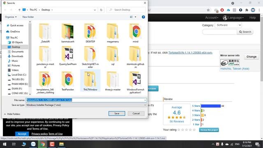Image resolution: width=263 pixels, height=148 pixels.
Task: Open the _DataURI folder
Action: 45,33
